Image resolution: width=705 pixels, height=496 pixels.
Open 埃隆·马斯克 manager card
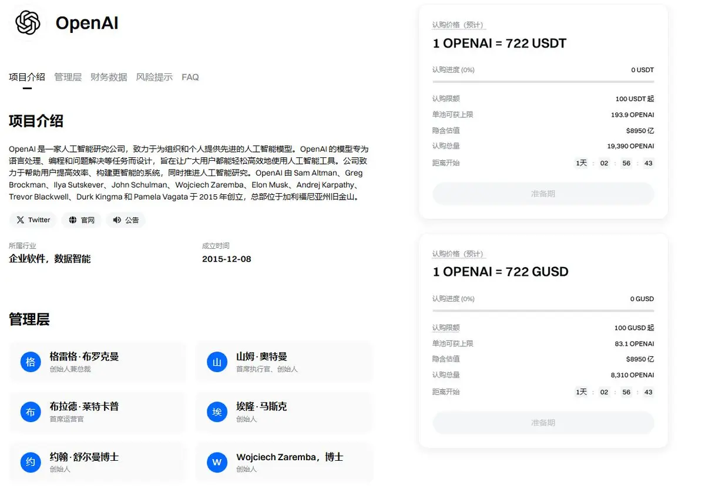coord(284,412)
